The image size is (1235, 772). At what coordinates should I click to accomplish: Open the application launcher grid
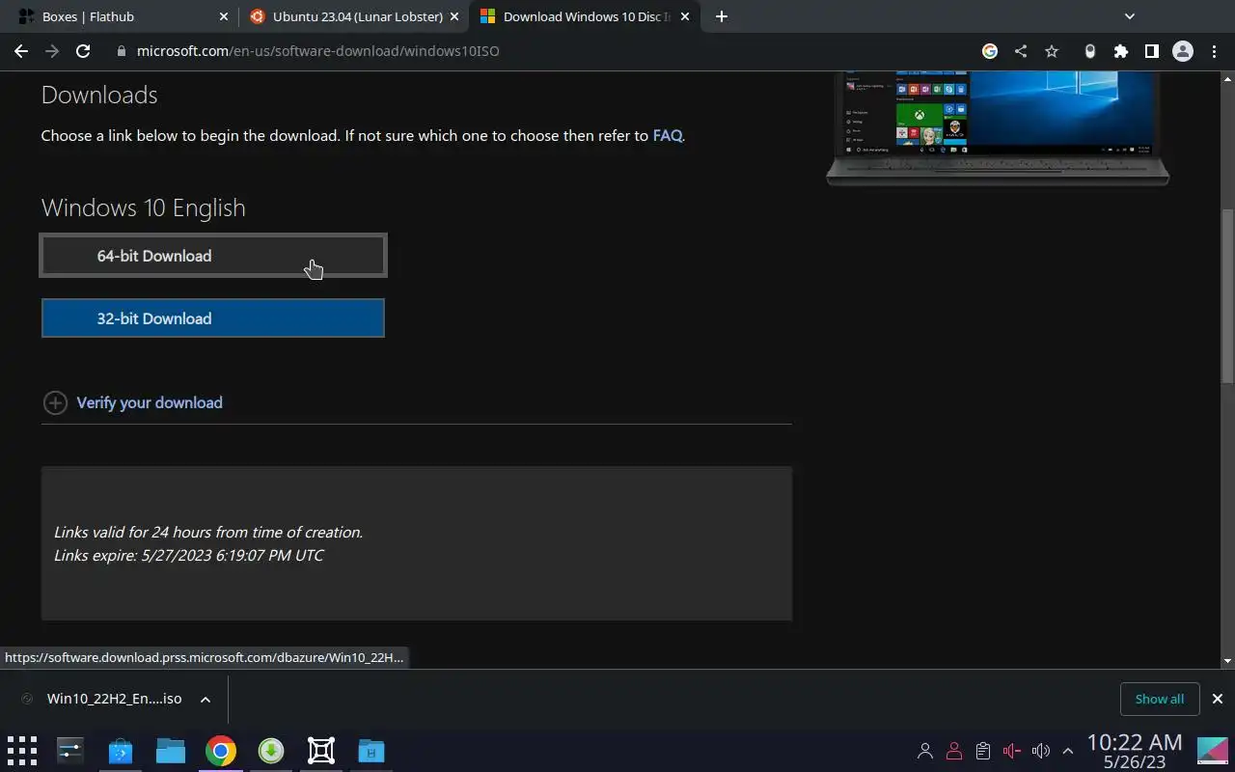(x=21, y=751)
